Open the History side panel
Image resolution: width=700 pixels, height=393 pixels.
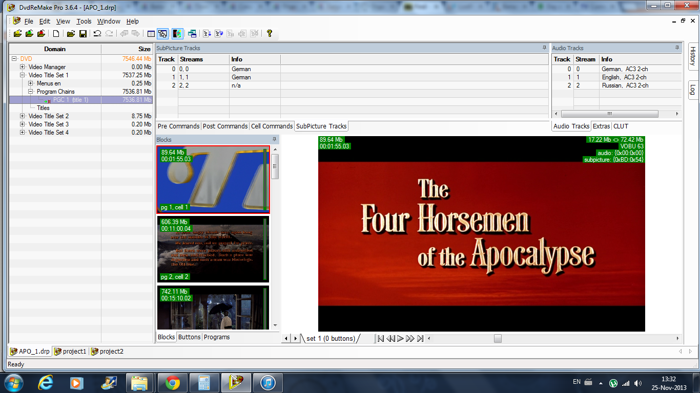(692, 56)
